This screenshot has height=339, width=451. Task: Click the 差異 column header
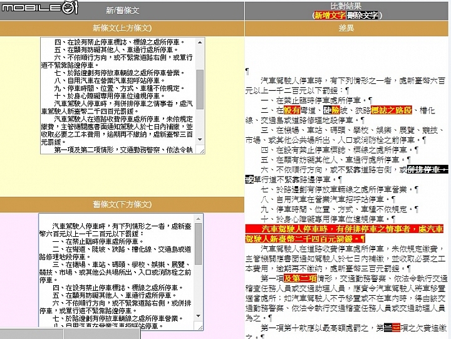(346, 28)
